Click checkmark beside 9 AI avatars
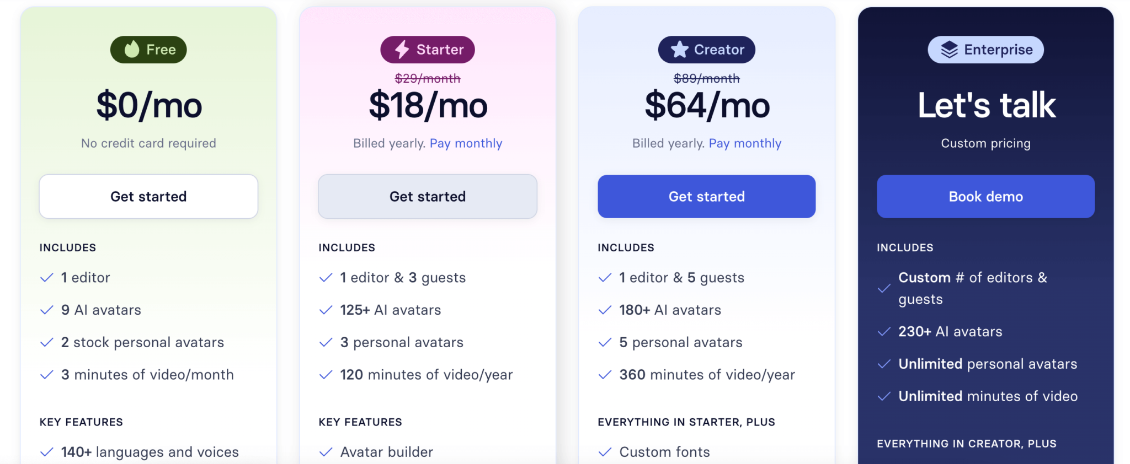Viewport: 1130px width, 464px height. click(47, 310)
